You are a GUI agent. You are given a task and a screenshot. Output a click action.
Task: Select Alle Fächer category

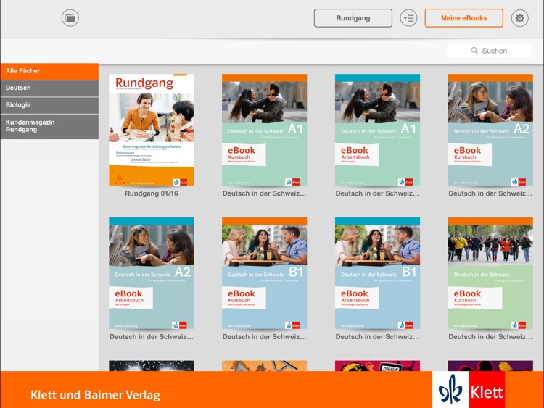[49, 72]
